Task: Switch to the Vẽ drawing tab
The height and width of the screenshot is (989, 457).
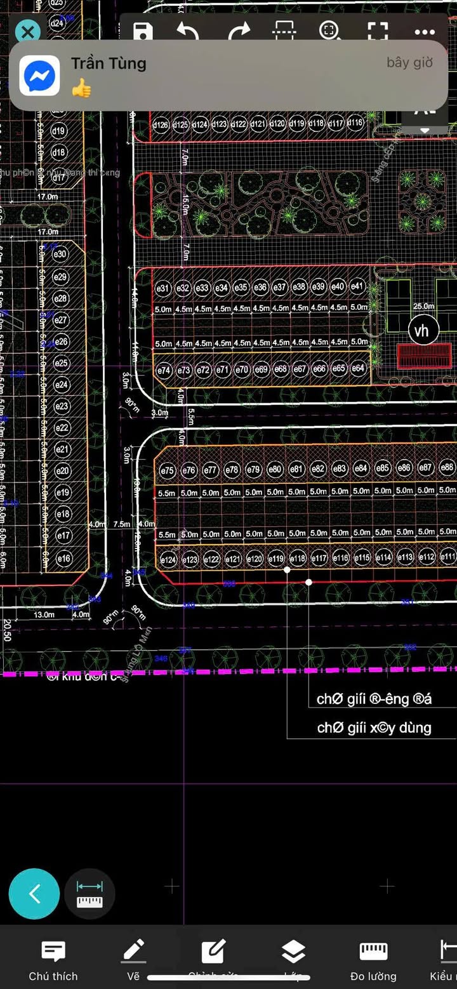Action: 133,960
